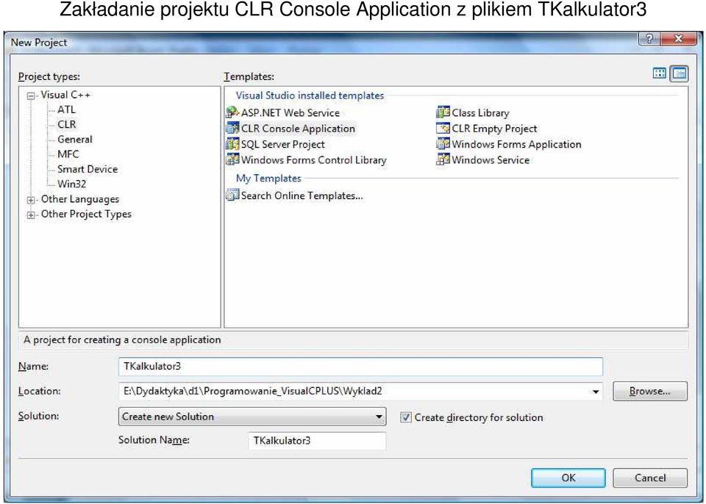This screenshot has width=706, height=504.
Task: Select Other Languages label in tree
Action: pos(80,199)
